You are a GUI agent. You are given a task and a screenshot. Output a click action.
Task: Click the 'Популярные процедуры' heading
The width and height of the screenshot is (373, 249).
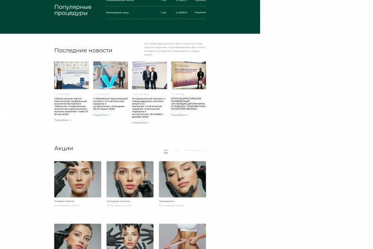click(73, 10)
